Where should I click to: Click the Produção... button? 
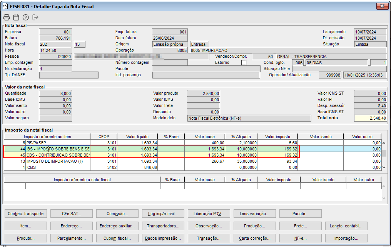coord(255,226)
